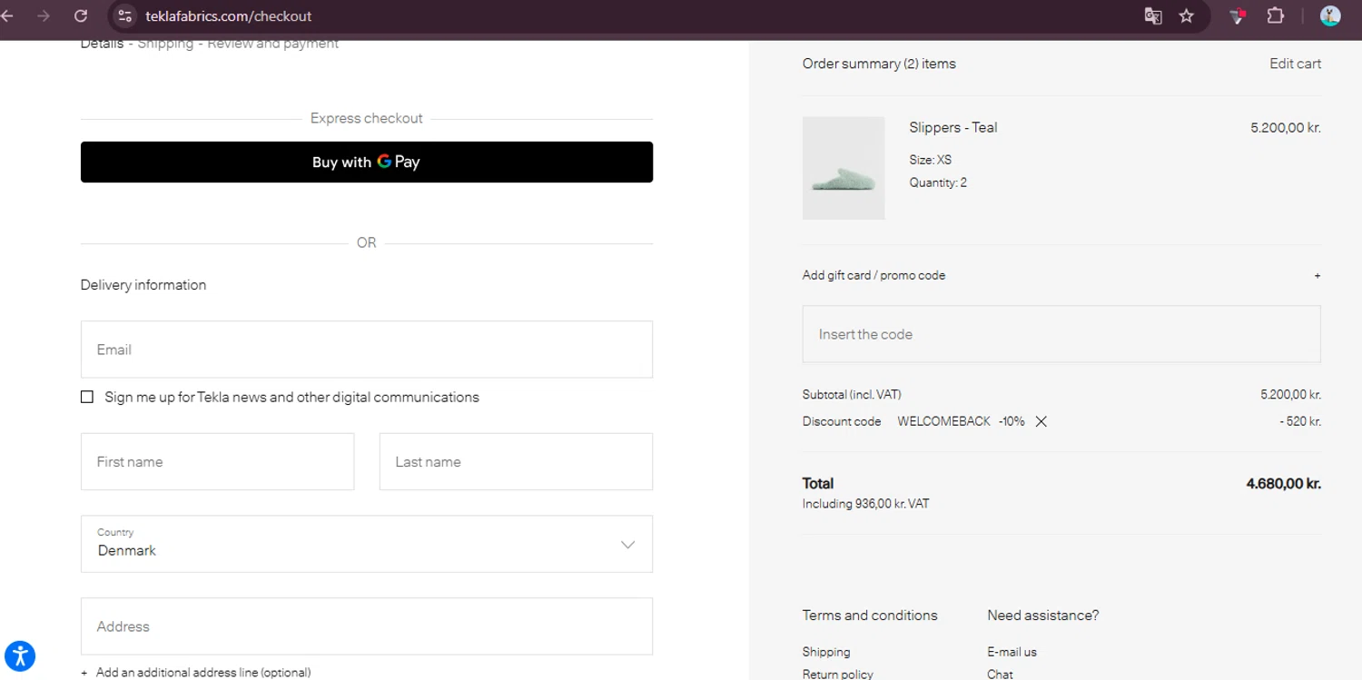1362x680 pixels.
Task: Click Buy with G Pay button
Action: coord(367,162)
